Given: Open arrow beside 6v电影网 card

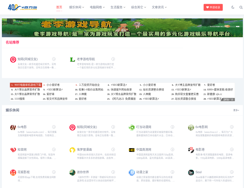Looking at the screenshot, I should click(232, 127).
